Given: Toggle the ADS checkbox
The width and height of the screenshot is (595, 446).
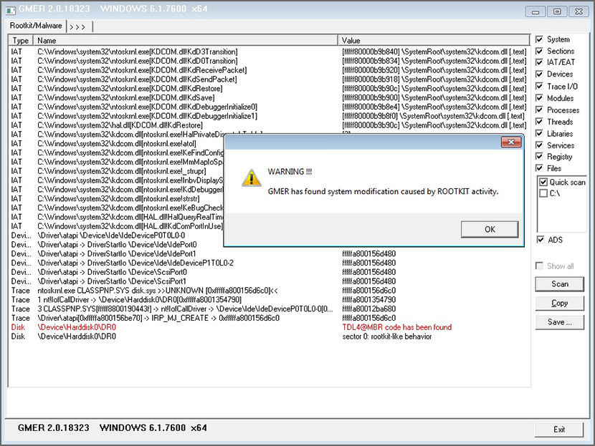Looking at the screenshot, I should [541, 240].
